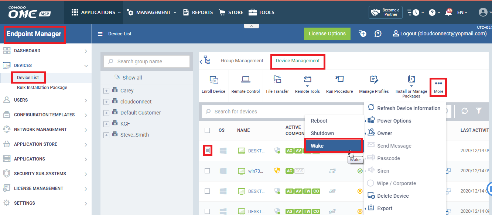Image resolution: width=492 pixels, height=215 pixels.
Task: Click the Settings gear icon in sidebar
Action: 7,203
